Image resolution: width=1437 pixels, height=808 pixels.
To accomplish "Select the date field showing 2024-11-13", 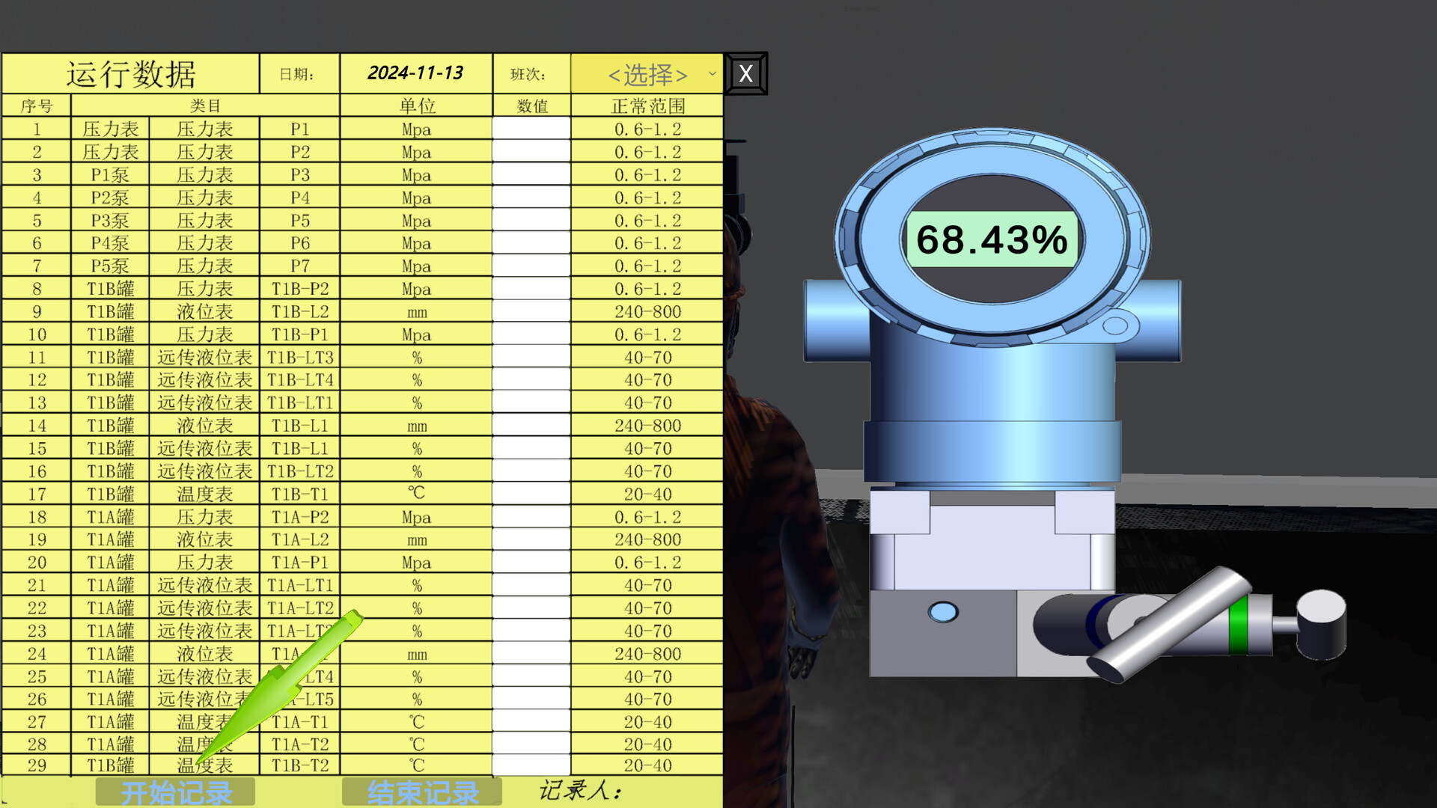I will point(416,74).
